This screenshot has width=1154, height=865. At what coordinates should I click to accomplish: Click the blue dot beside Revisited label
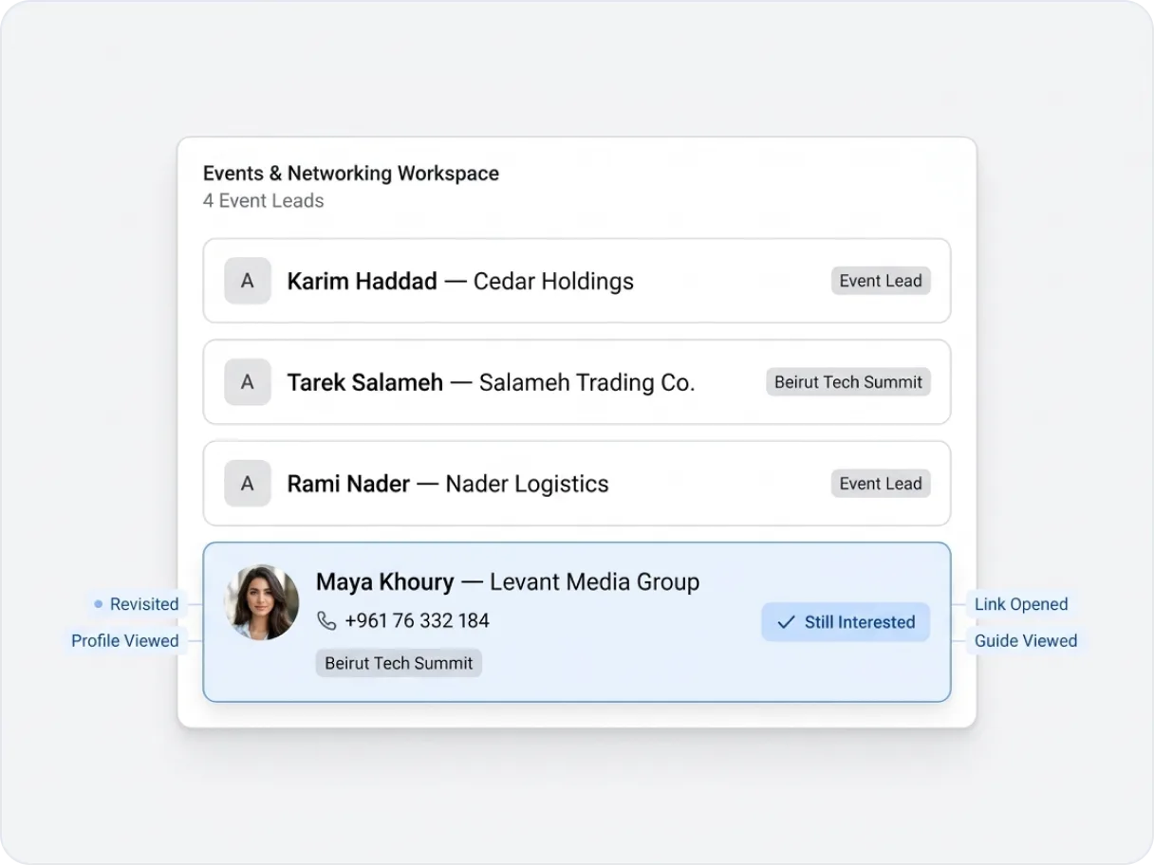(98, 603)
